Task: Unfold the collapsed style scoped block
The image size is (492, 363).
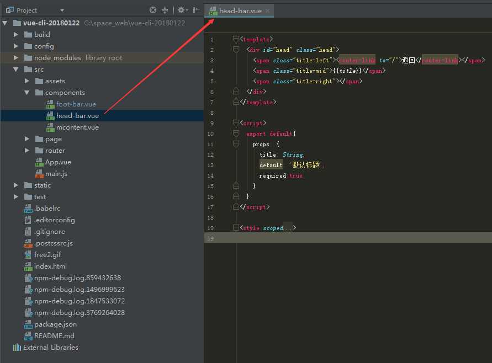Action: (x=236, y=228)
